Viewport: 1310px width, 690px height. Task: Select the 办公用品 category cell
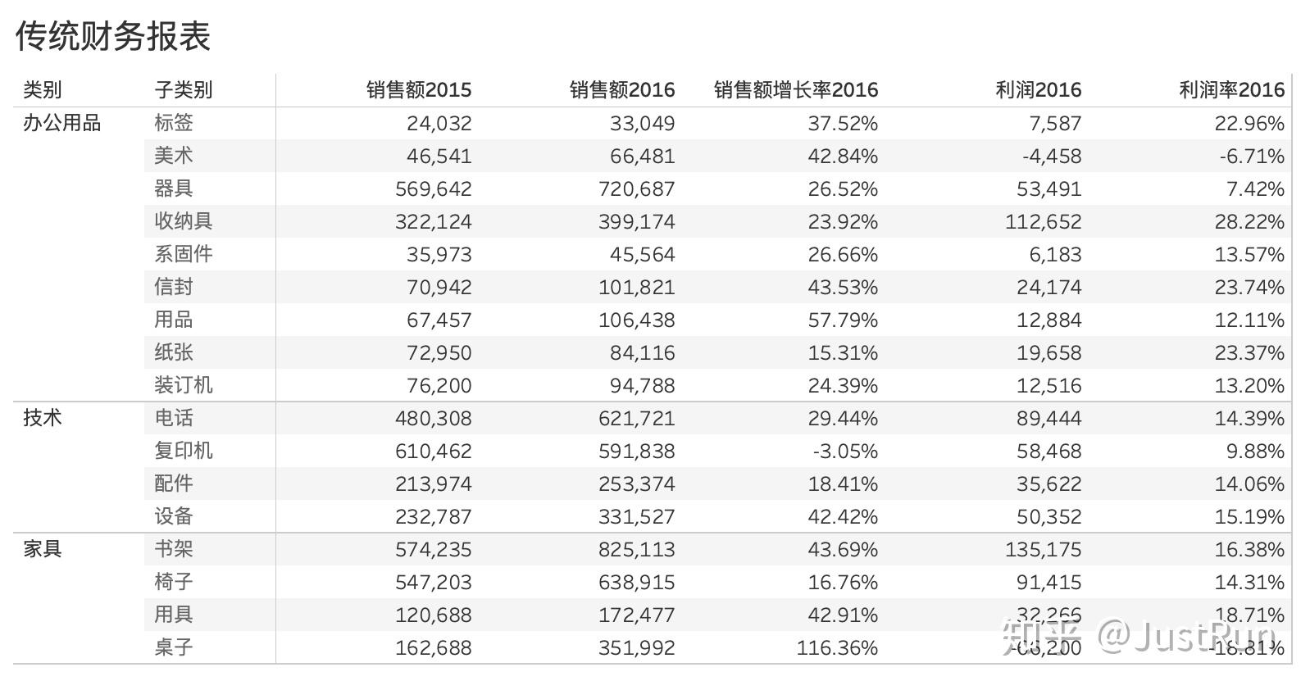[x=61, y=123]
